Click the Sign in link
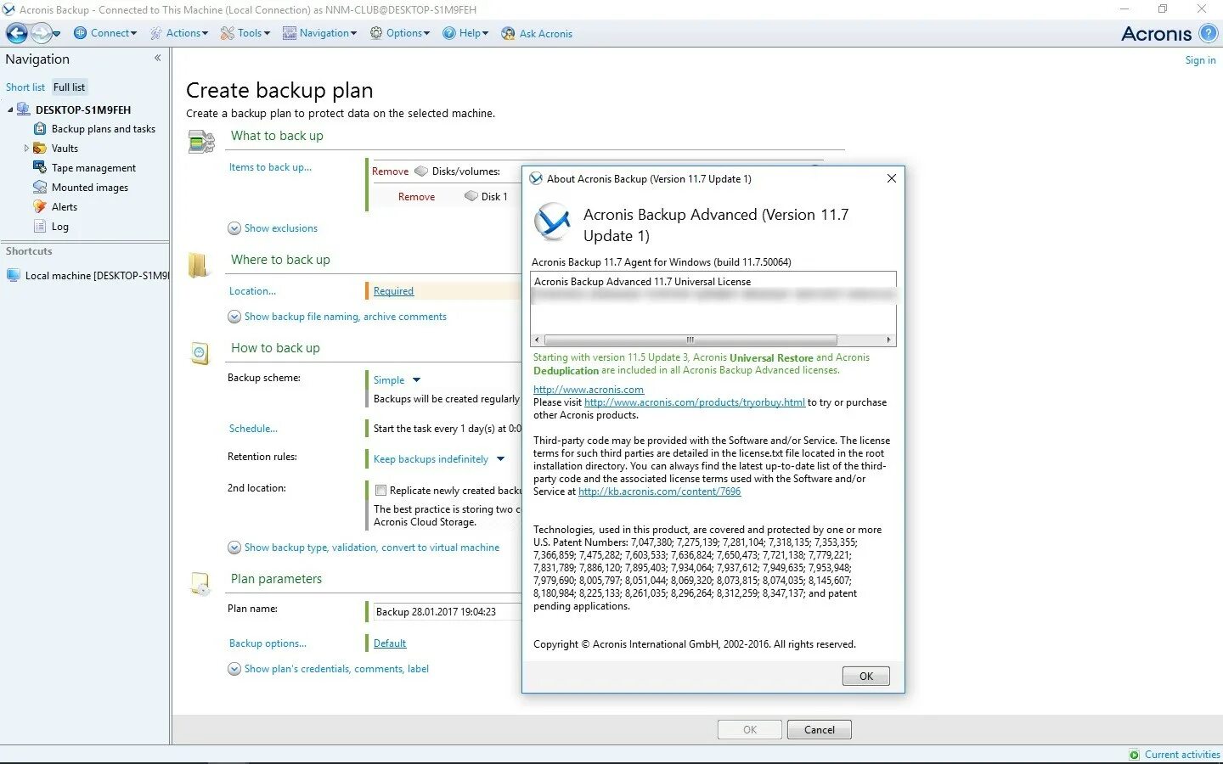 click(1200, 60)
